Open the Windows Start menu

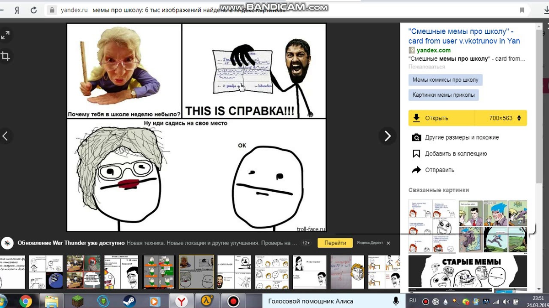coord(3,301)
